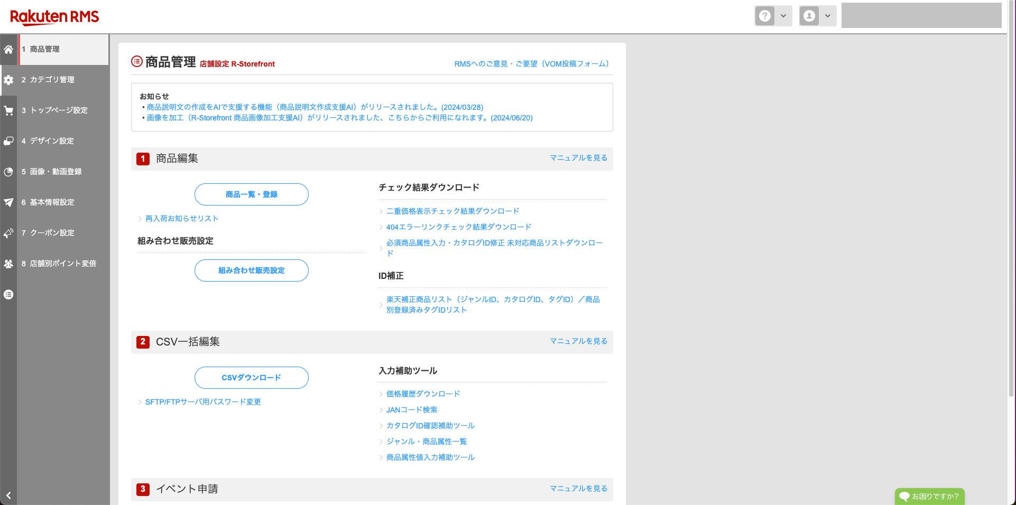Open クーポン設定 via the megaphone icon
The height and width of the screenshot is (505, 1016).
[x=8, y=233]
